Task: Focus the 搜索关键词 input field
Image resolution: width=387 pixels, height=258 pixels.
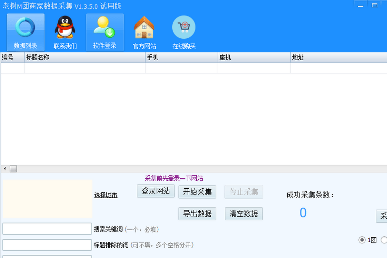Action: pyautogui.click(x=47, y=229)
